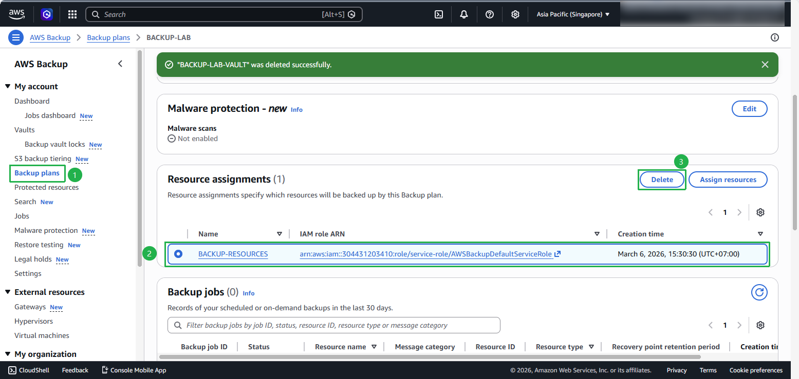Collapse the External resources section

[x=8, y=292]
